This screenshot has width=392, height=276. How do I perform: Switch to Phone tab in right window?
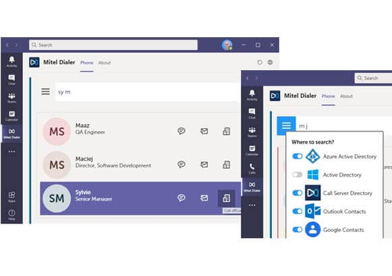pyautogui.click(x=328, y=96)
